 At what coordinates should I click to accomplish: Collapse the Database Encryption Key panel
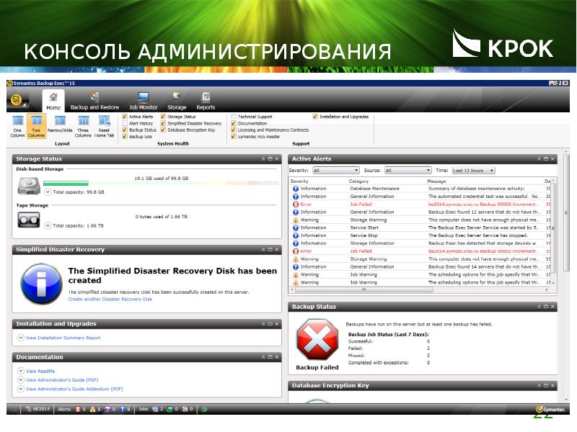click(539, 386)
